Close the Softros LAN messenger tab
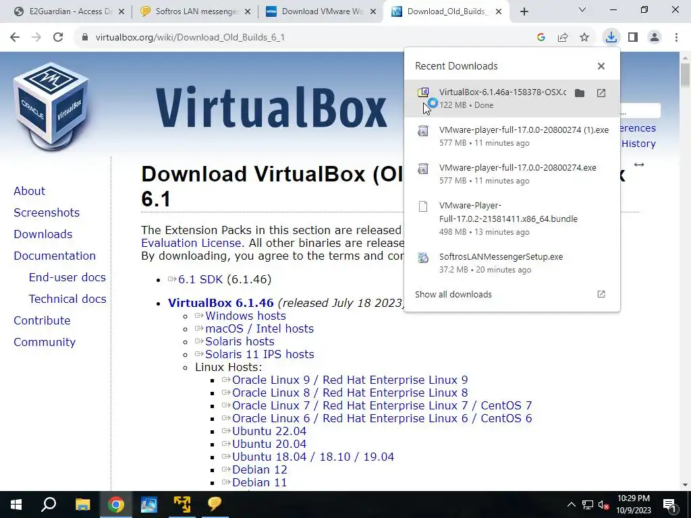 coord(248,11)
